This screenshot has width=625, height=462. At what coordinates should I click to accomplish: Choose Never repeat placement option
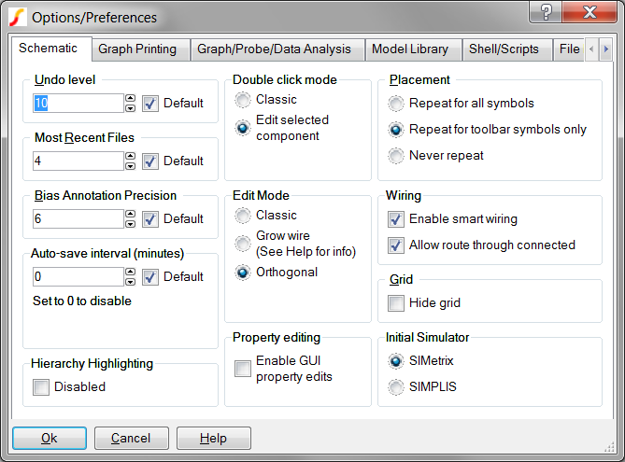(x=396, y=155)
